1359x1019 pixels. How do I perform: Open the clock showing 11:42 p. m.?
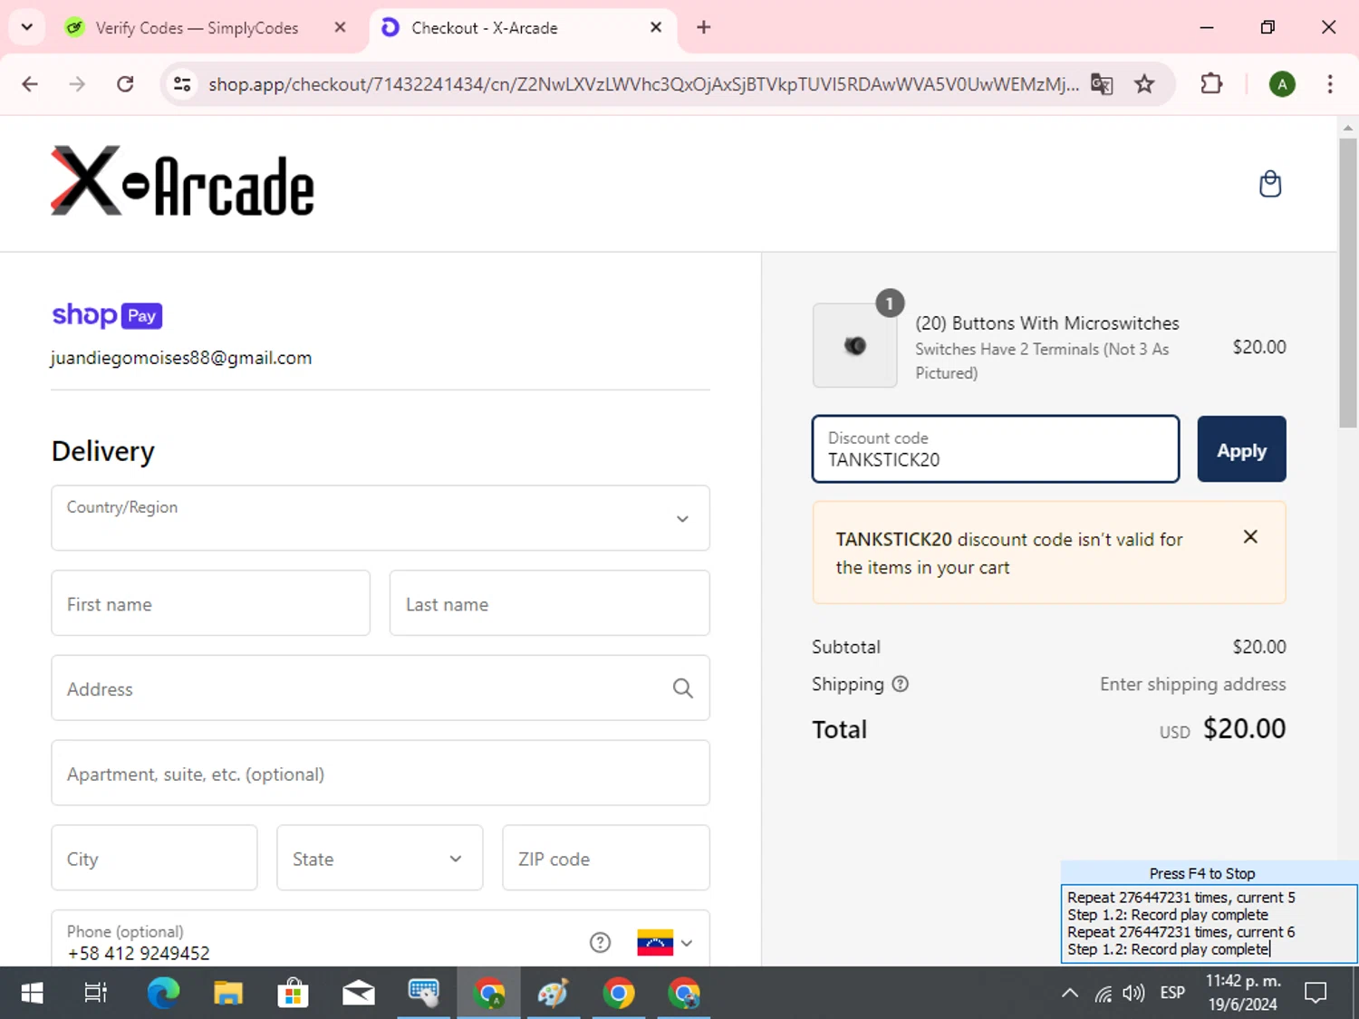pos(1243,993)
